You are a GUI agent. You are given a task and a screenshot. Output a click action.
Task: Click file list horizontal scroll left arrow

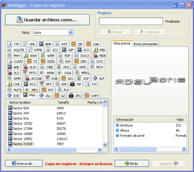coord(9,150)
